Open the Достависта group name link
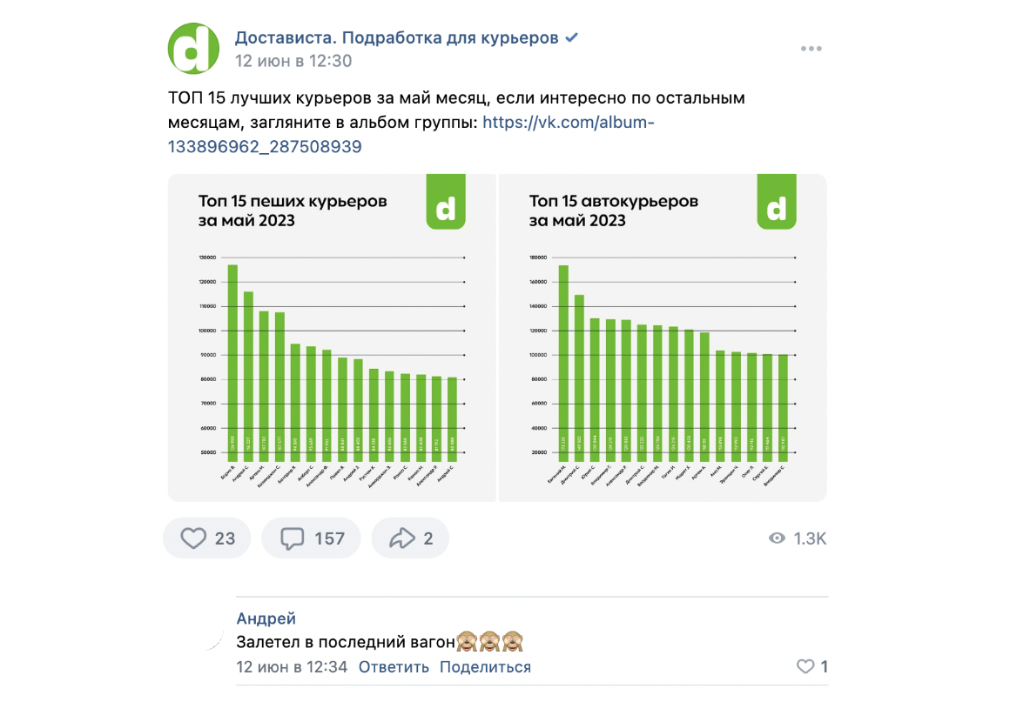This screenshot has height=722, width=1010. (396, 38)
